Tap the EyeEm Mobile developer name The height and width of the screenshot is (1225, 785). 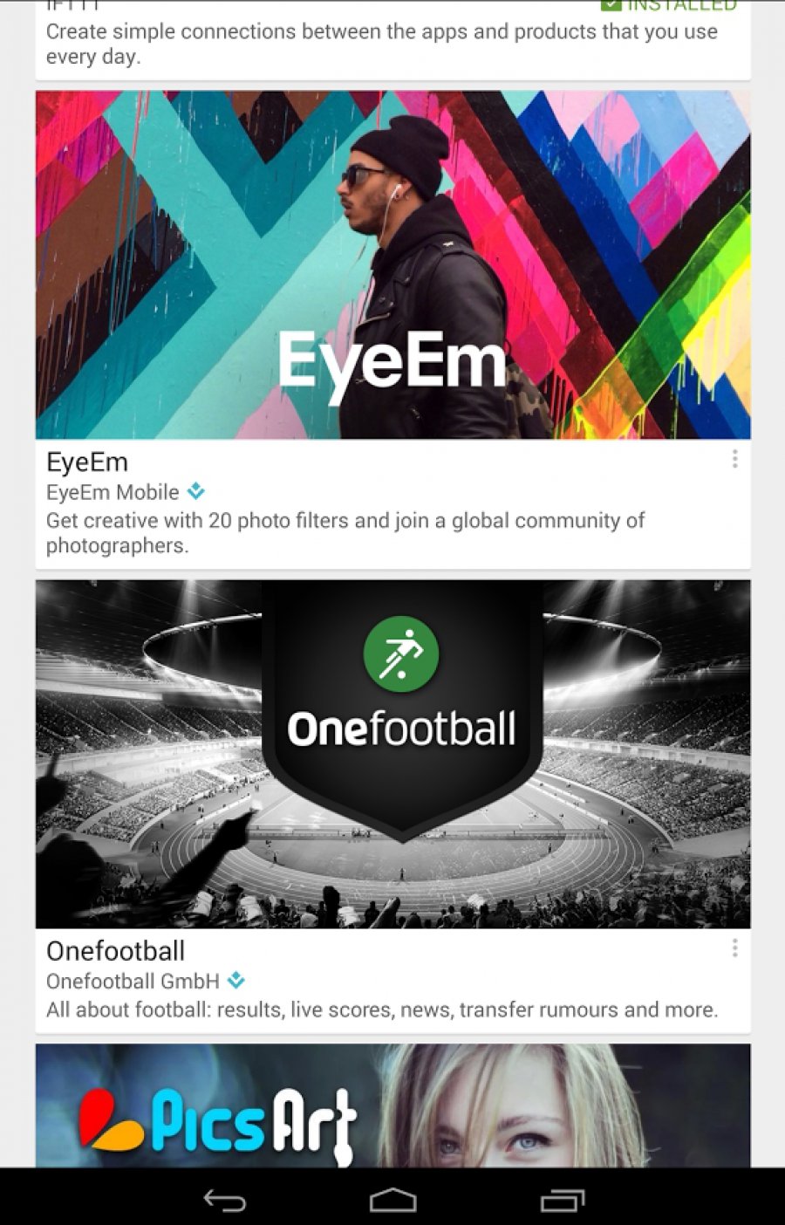tap(113, 492)
